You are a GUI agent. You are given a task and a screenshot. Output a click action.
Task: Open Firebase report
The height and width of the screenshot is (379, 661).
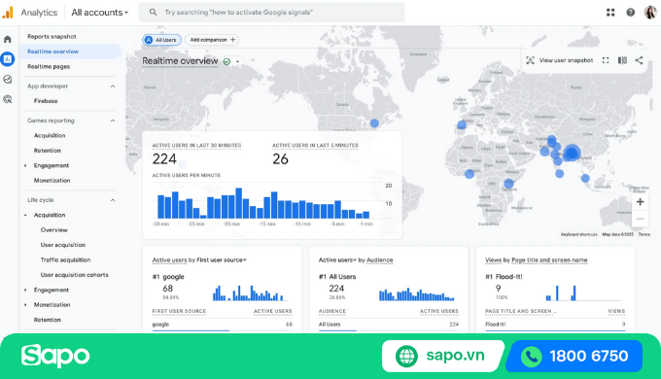pyautogui.click(x=46, y=101)
